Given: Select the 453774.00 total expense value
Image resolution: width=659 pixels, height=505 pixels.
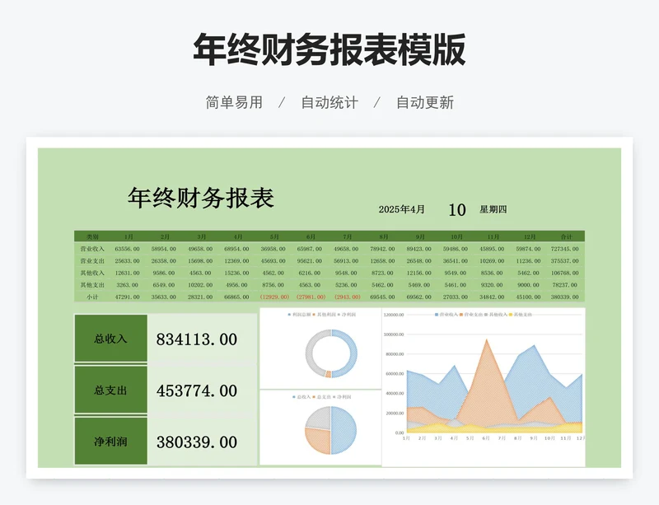Looking at the screenshot, I should [197, 391].
